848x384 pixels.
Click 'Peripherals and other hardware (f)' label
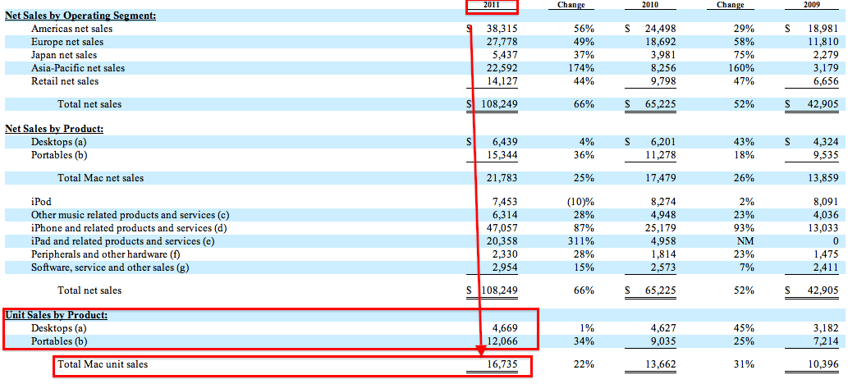click(x=105, y=254)
